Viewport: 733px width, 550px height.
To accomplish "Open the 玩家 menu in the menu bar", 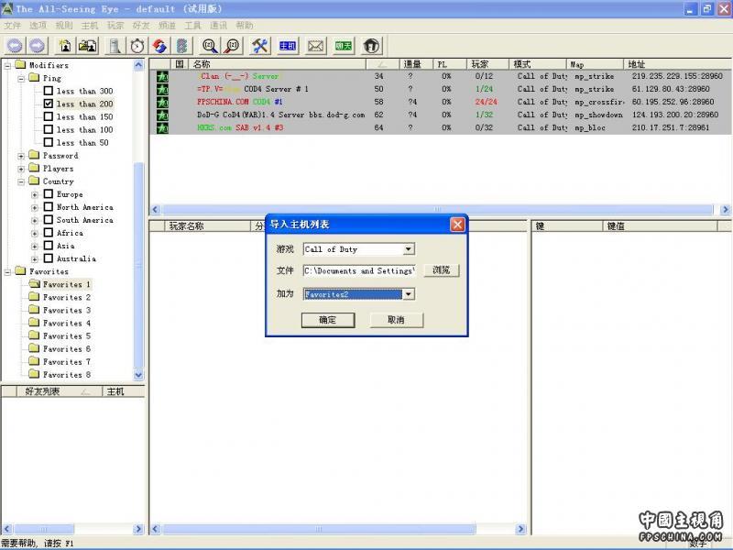I will (115, 26).
